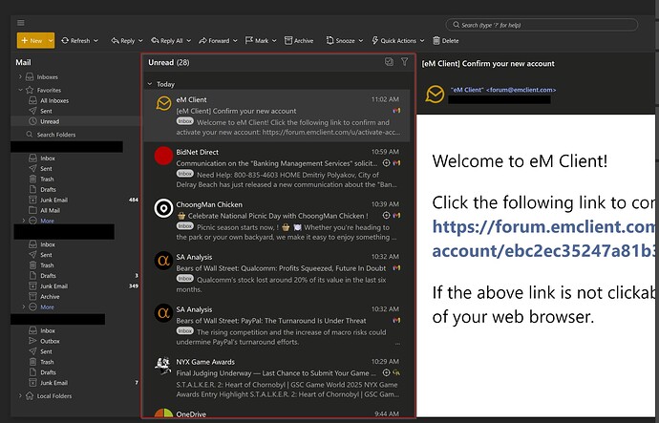This screenshot has width=659, height=423.
Task: Open the Forward dropdown arrow
Action: [x=235, y=41]
